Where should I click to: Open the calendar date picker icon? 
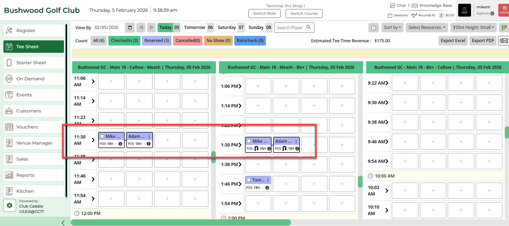(130, 27)
